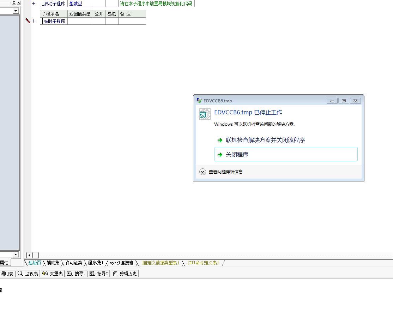Expand 查看问题详细信息 chevron in dialog

click(202, 172)
